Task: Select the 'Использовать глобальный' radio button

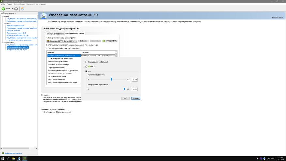Action: click(x=86, y=62)
